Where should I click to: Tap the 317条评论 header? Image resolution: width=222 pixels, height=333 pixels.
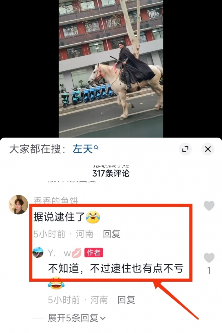click(111, 173)
